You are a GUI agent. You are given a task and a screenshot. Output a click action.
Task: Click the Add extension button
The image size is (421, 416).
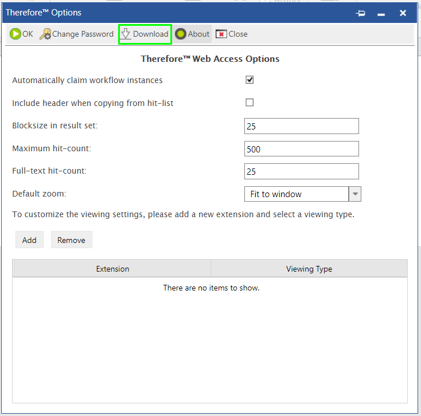click(x=29, y=240)
